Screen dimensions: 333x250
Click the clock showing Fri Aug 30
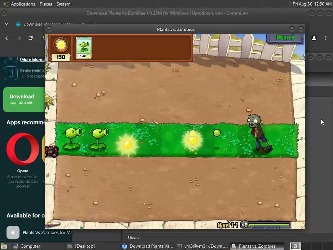tap(312, 4)
